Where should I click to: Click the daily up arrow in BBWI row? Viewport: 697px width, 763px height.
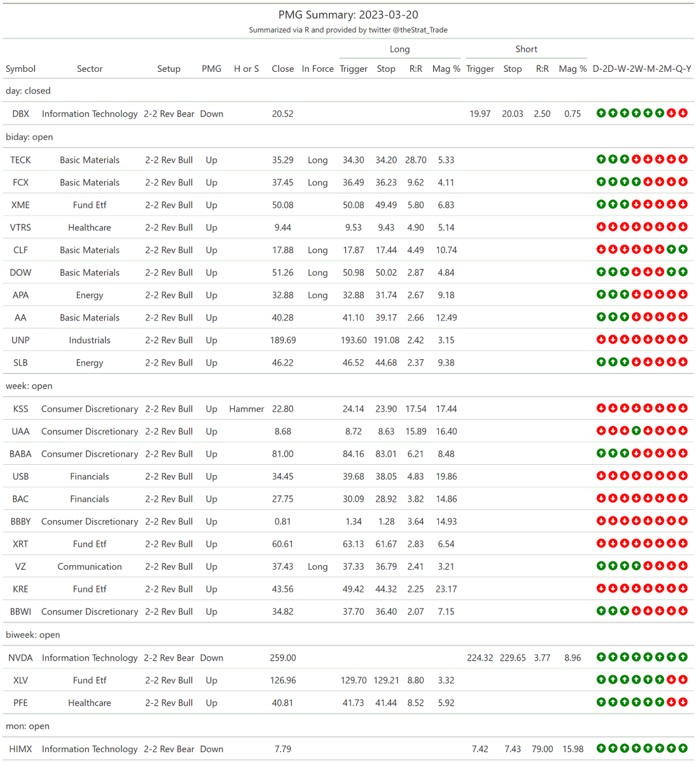(601, 611)
